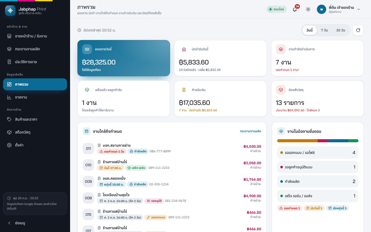Select the รอลูกค้าอนุมัติแบบ stage row
This screenshot has width=371, height=232.
pos(318,167)
